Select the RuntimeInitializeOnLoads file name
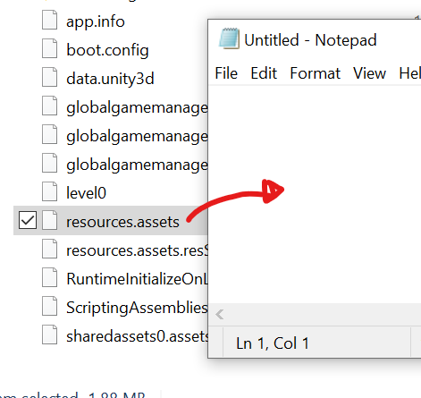Screen dimensions: 421x398 (x=137, y=279)
